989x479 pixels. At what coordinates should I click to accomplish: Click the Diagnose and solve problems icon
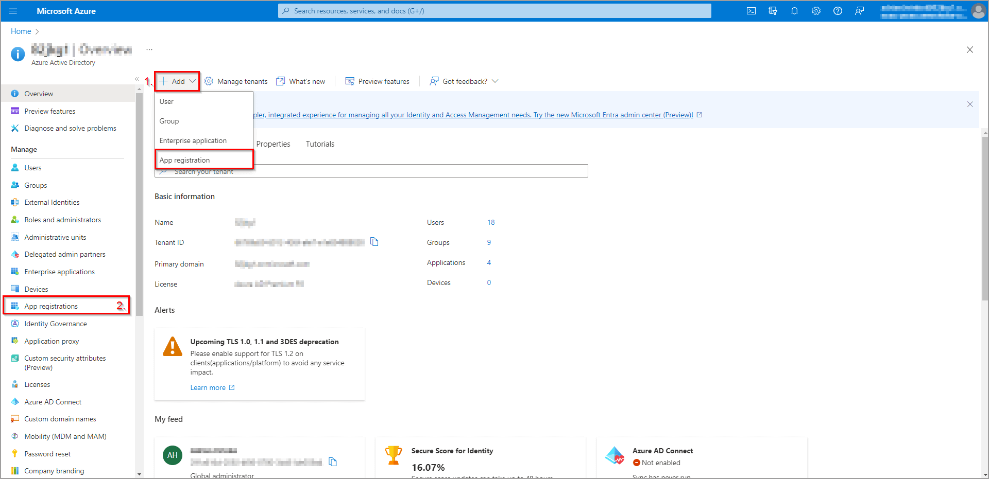click(x=15, y=128)
